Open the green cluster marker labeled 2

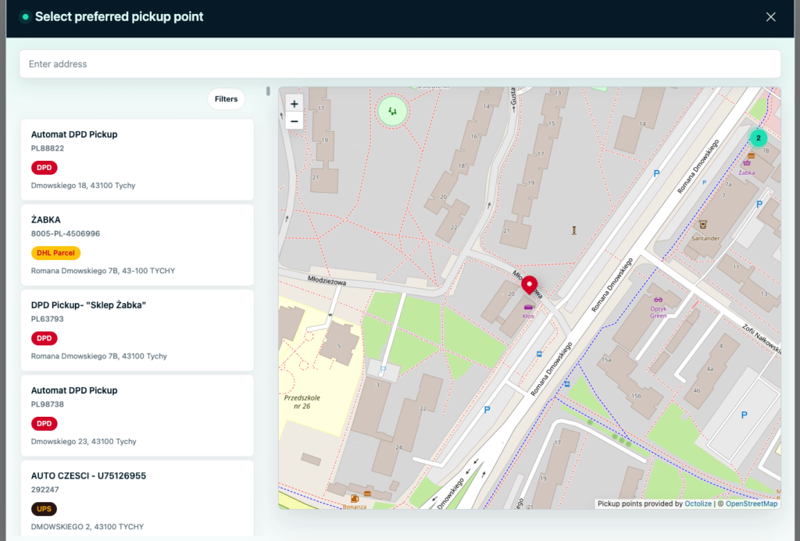pos(758,137)
